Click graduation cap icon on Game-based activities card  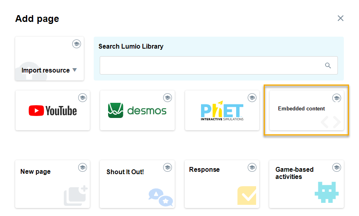(x=337, y=167)
